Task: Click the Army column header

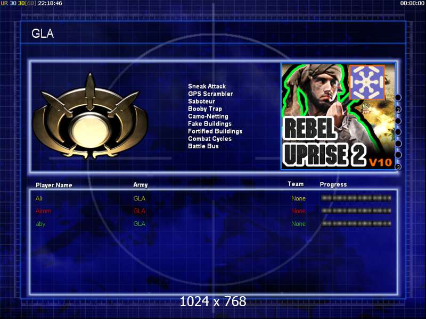Action: coord(141,185)
